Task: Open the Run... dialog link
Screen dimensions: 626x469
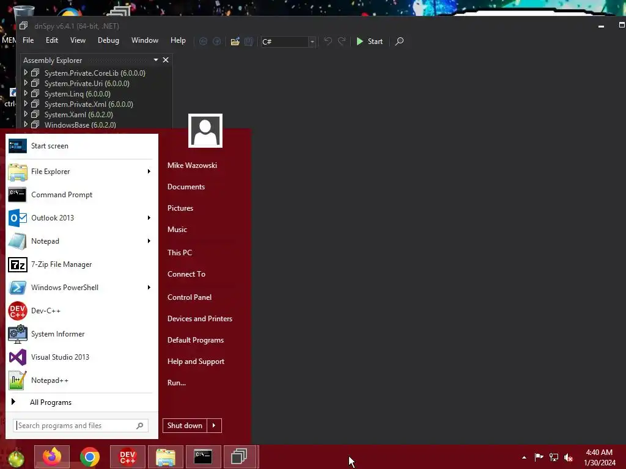Action: [x=177, y=383]
